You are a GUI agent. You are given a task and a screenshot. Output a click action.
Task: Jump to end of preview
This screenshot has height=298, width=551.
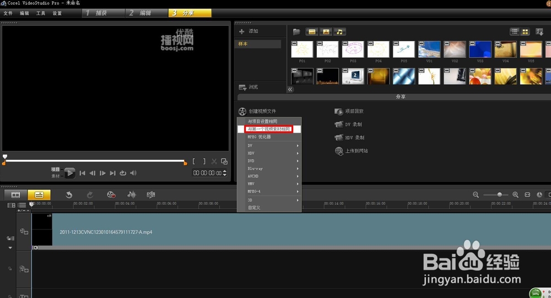click(112, 173)
